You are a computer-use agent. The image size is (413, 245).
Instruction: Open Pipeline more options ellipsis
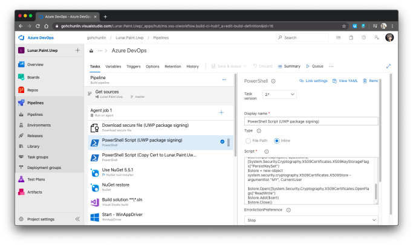tap(224, 80)
